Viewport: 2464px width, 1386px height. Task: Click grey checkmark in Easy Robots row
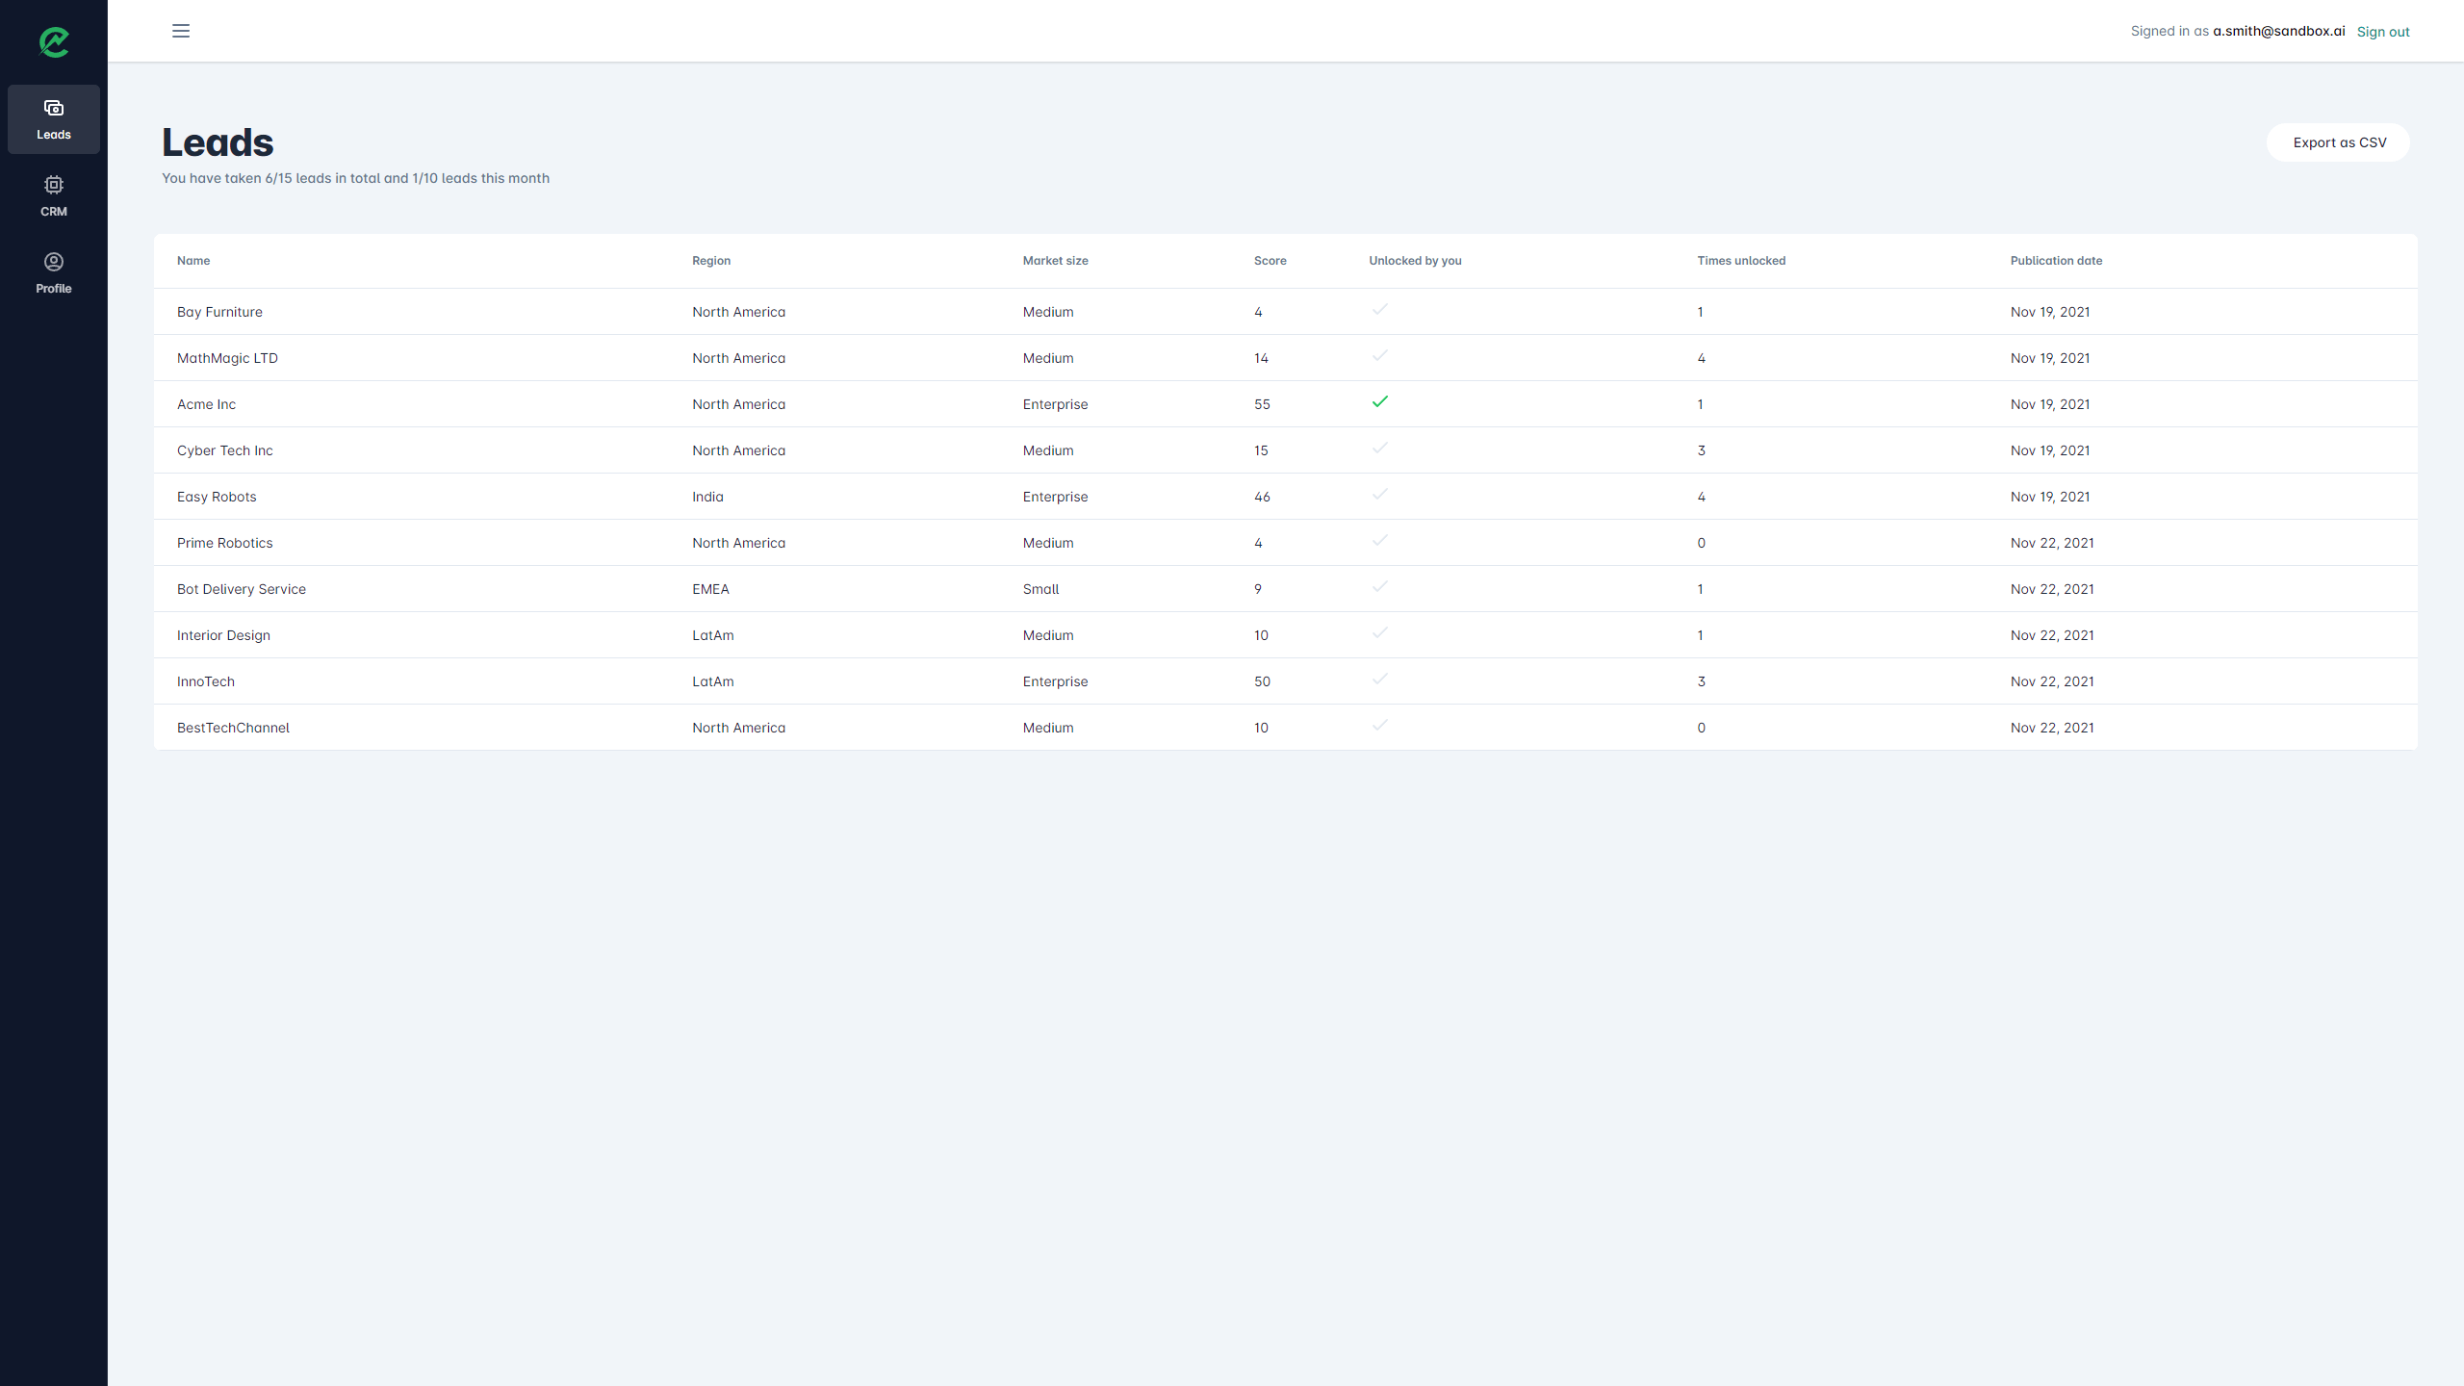[1380, 495]
